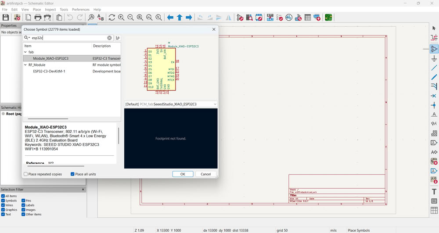
Task: Open the Tools menu
Action: point(64,10)
